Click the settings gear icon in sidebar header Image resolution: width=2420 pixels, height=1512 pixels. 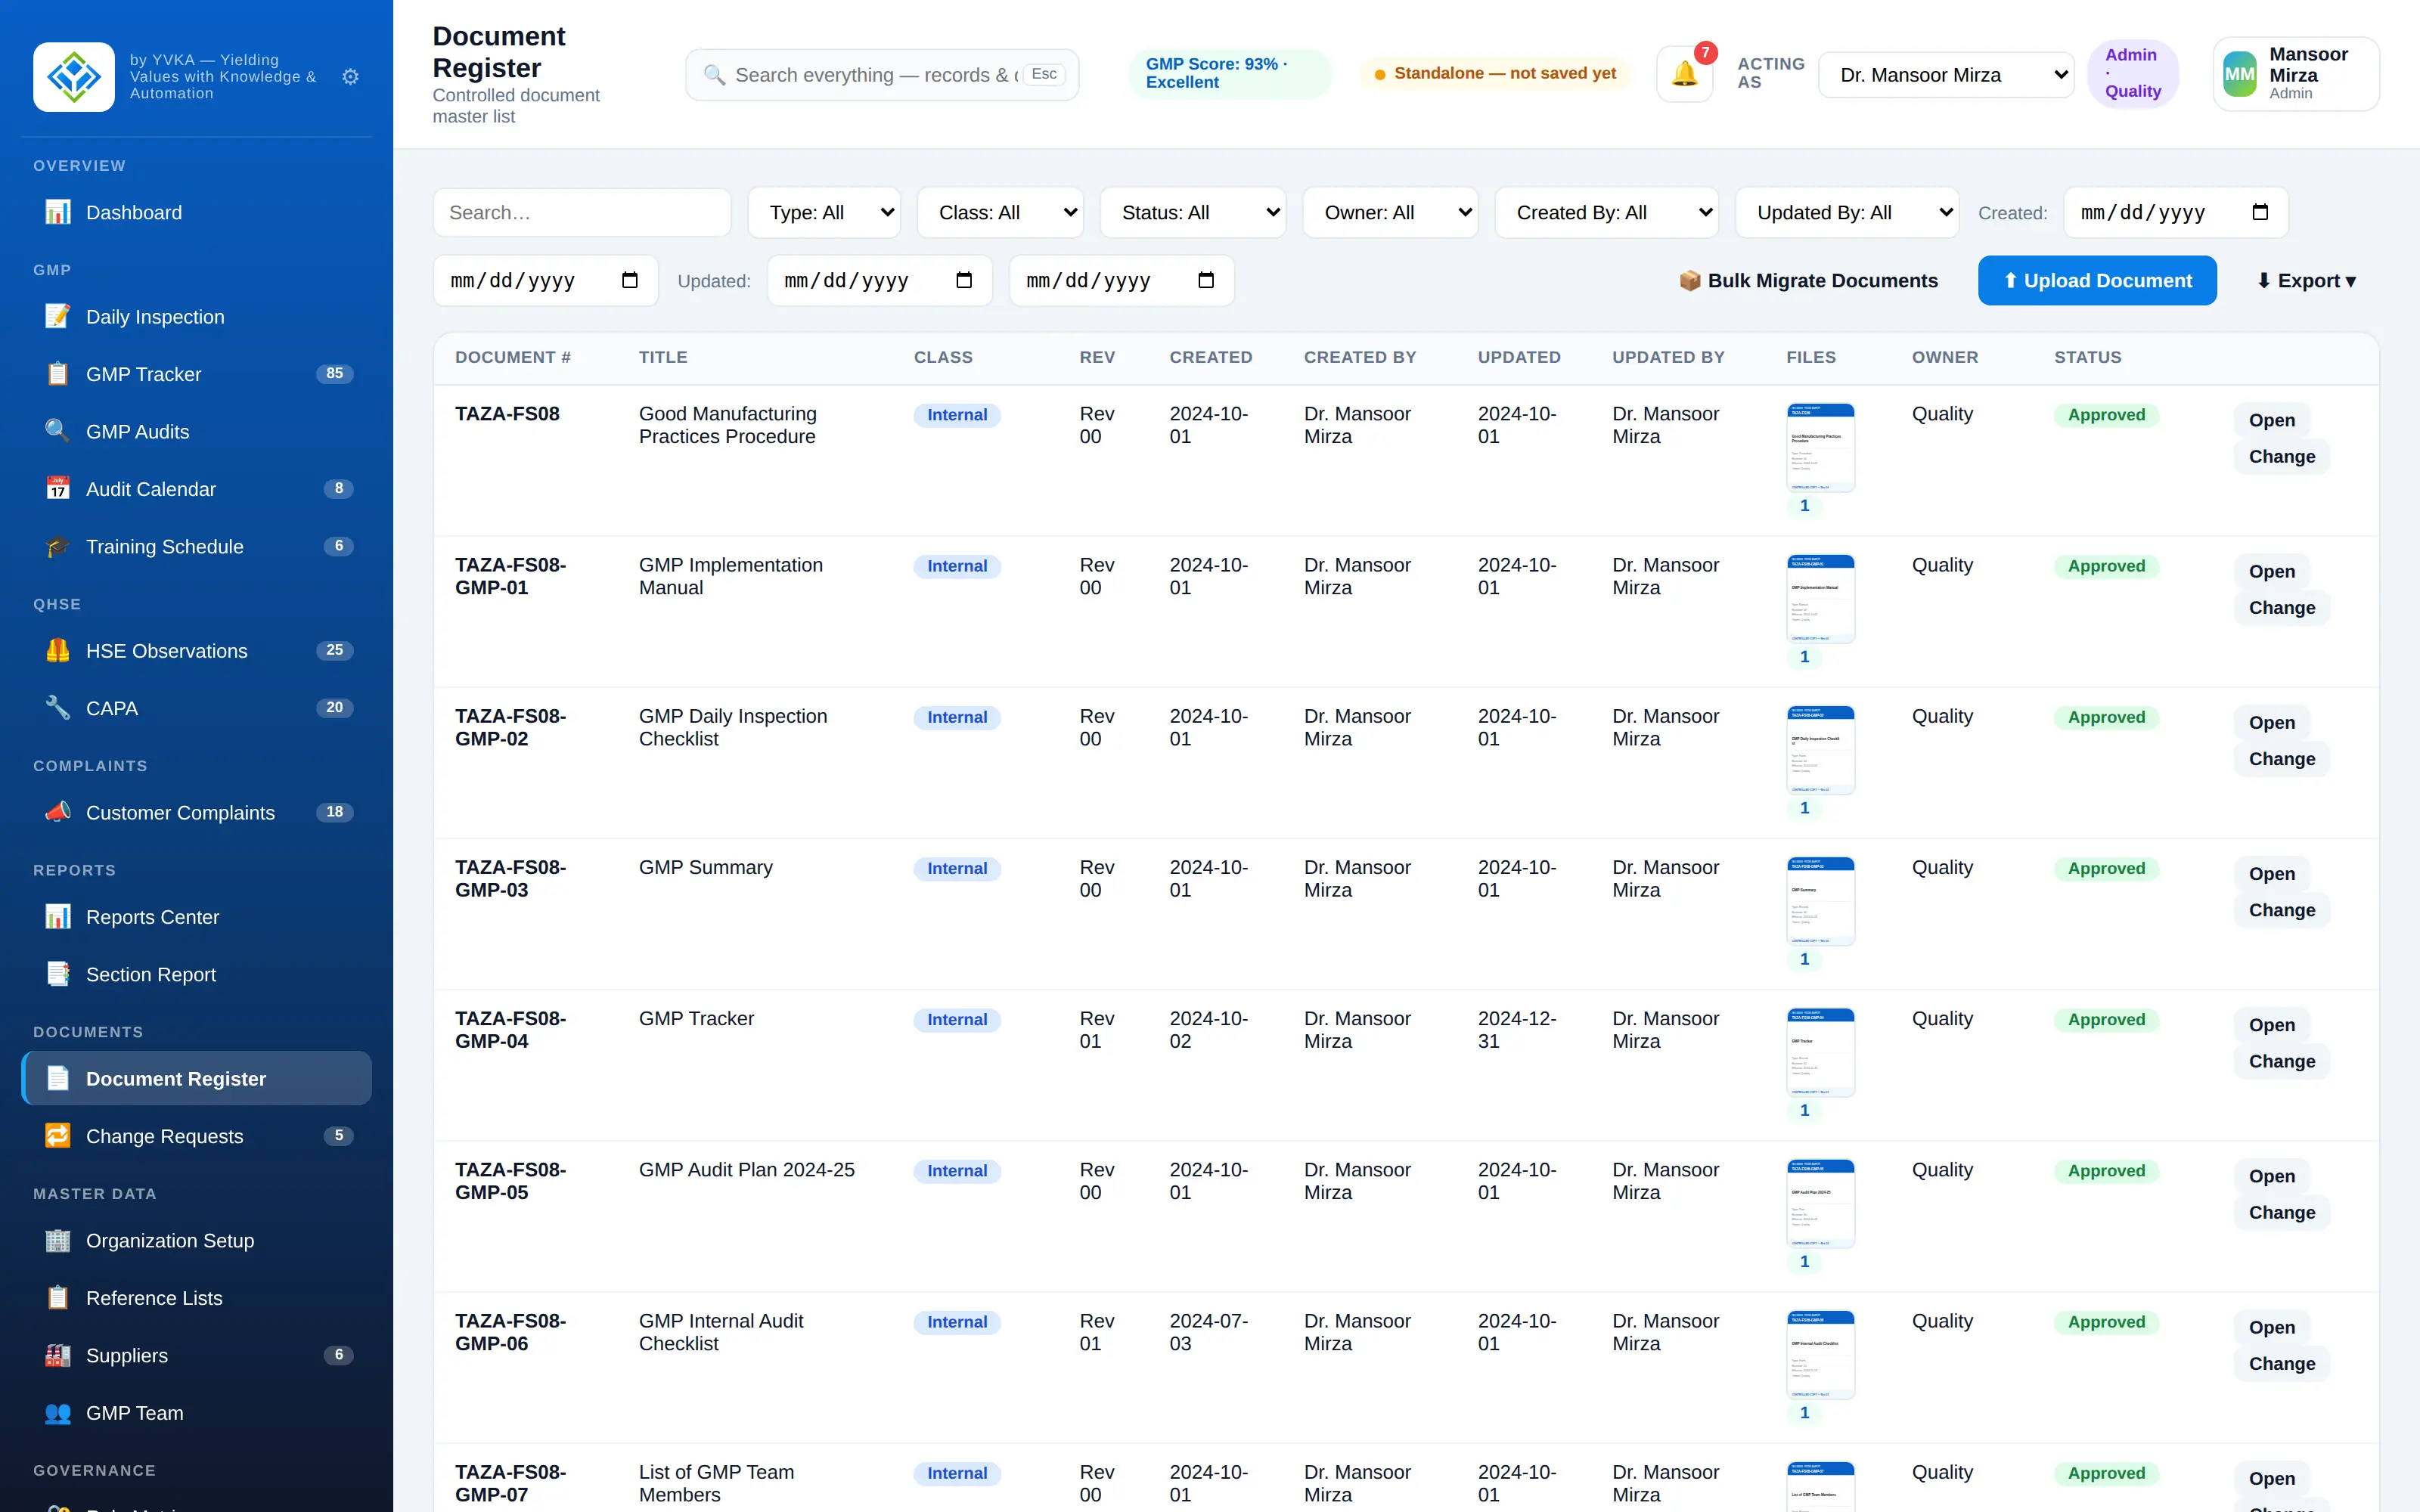click(350, 76)
